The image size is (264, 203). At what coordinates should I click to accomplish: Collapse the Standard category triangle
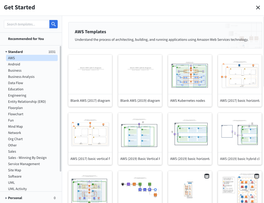point(6,52)
